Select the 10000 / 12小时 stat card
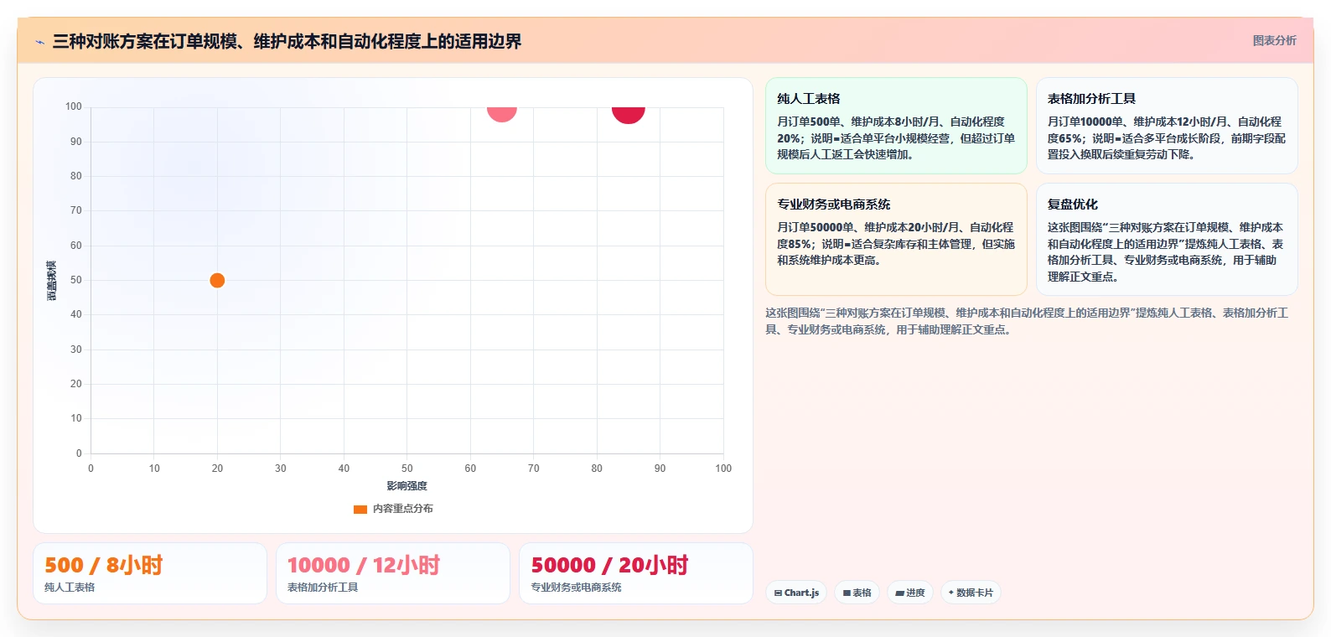This screenshot has height=637, width=1331. [393, 573]
